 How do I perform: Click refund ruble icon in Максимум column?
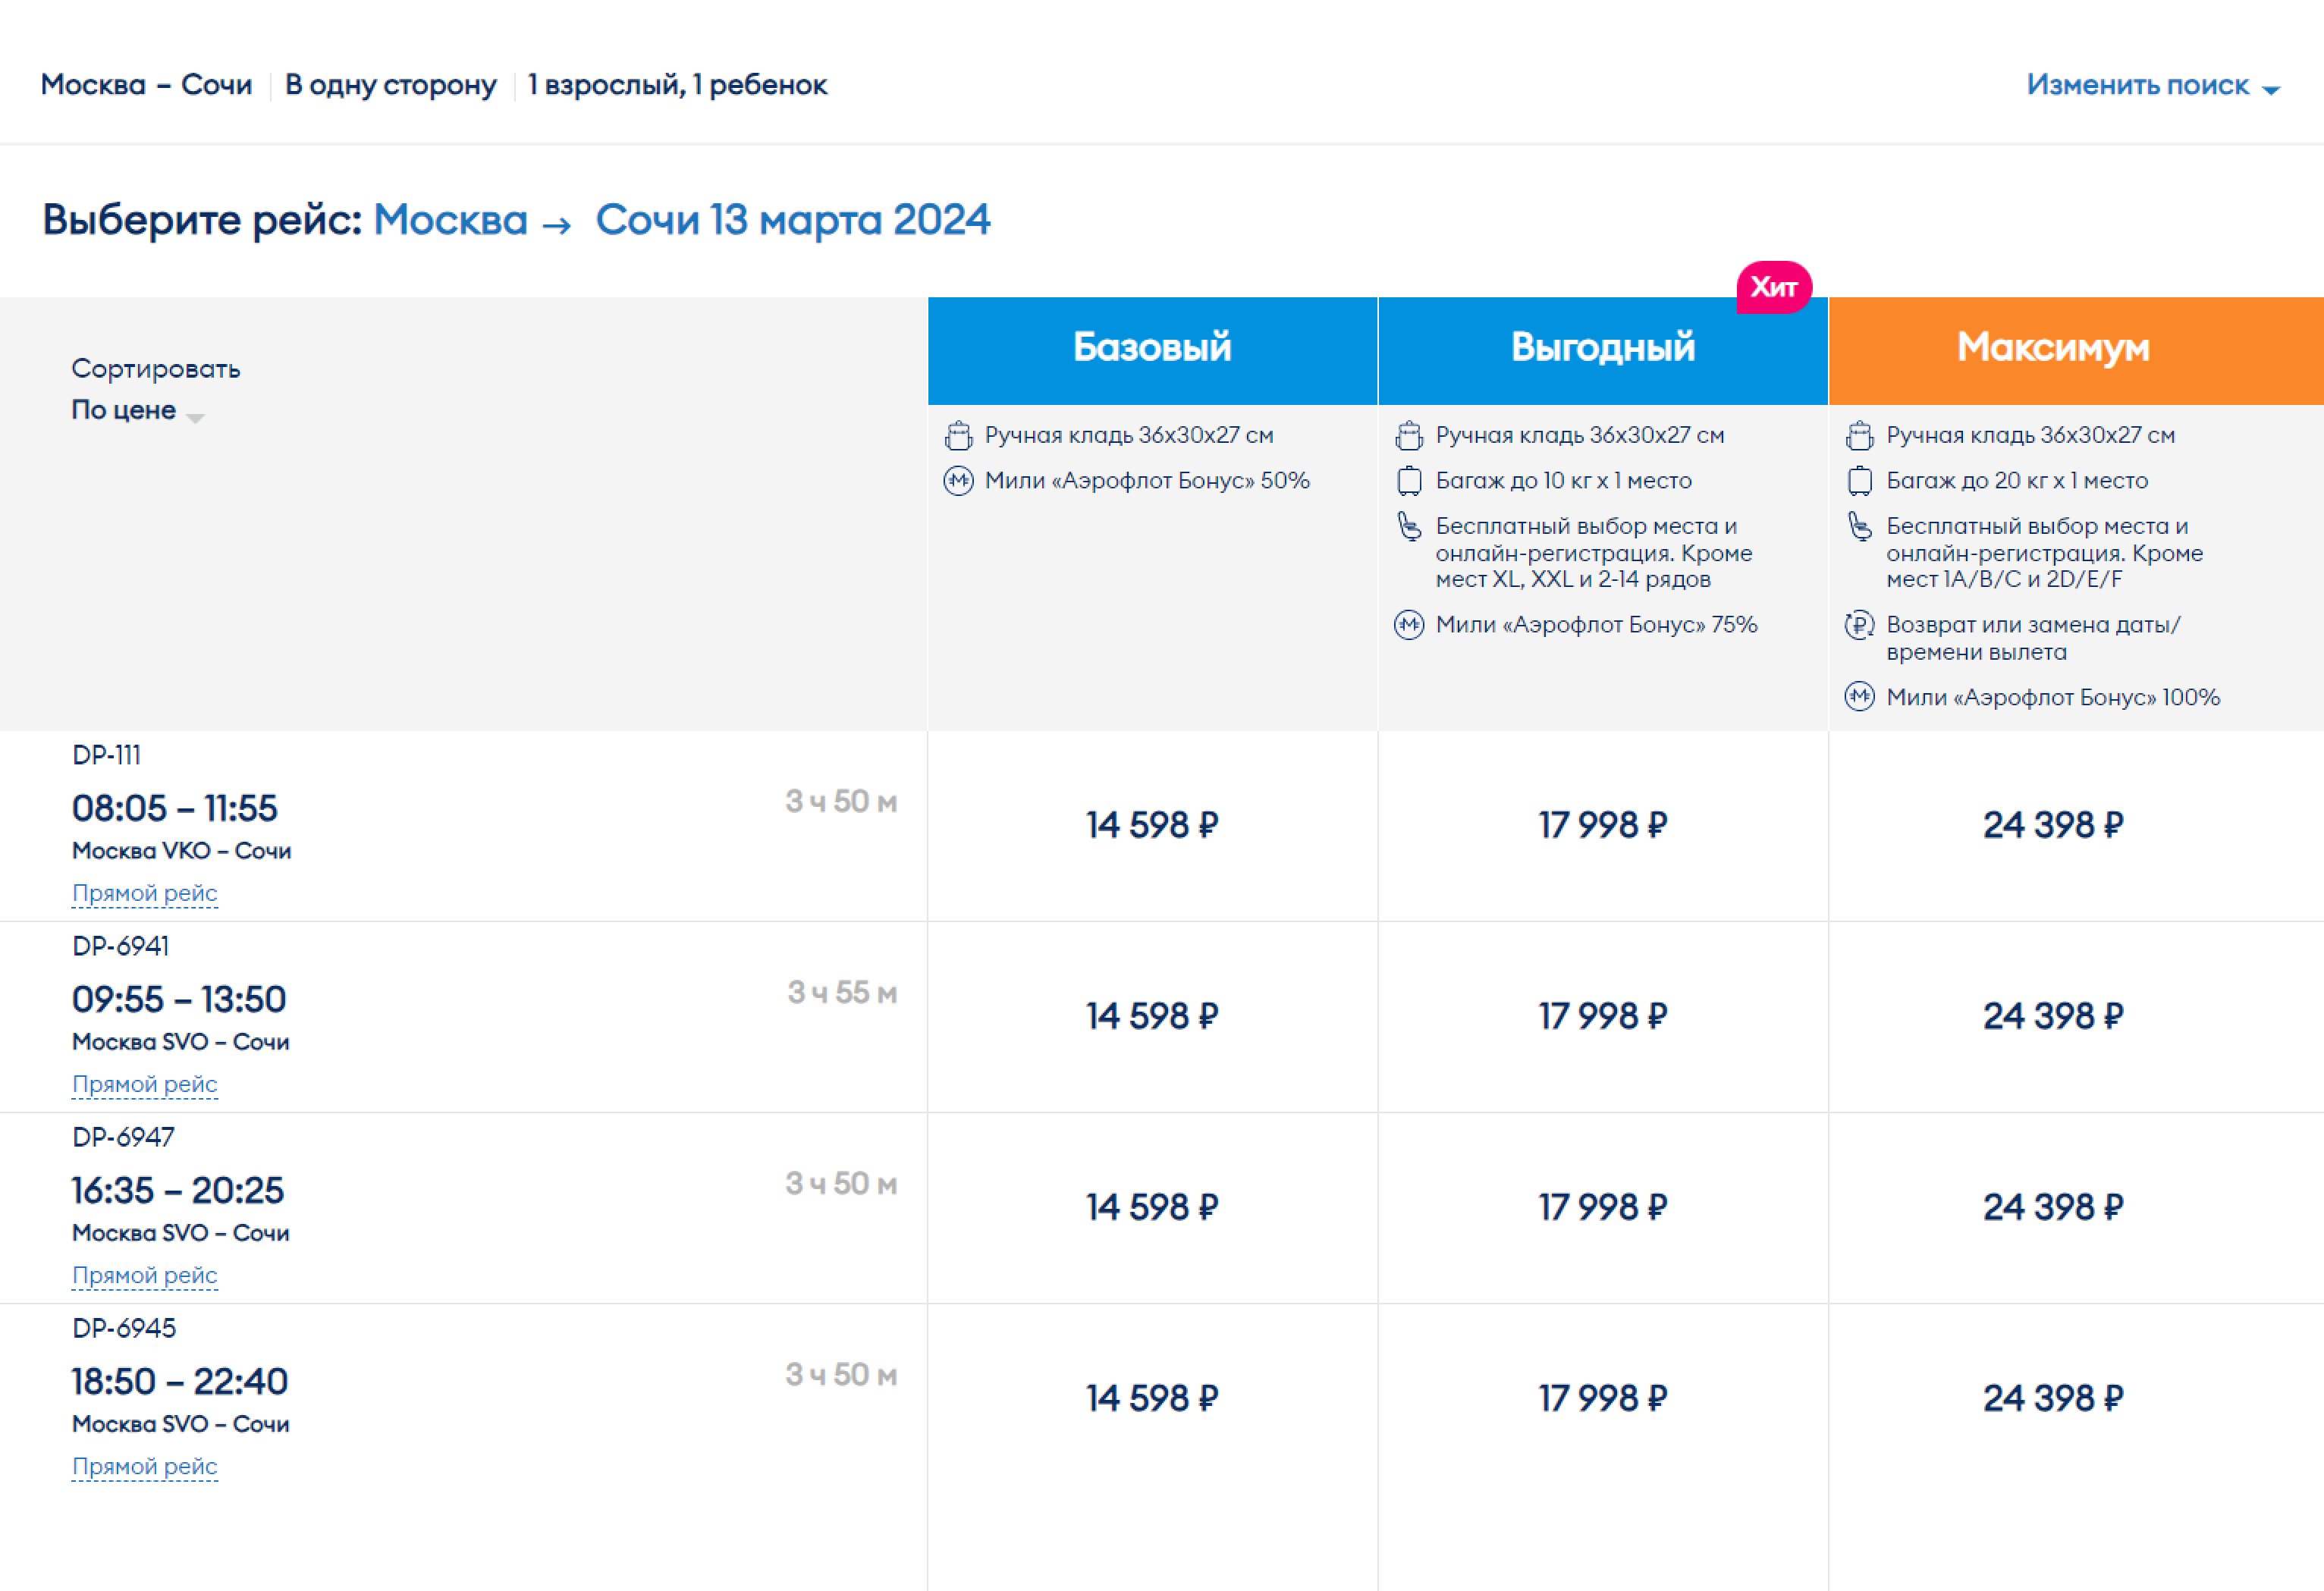[1860, 625]
